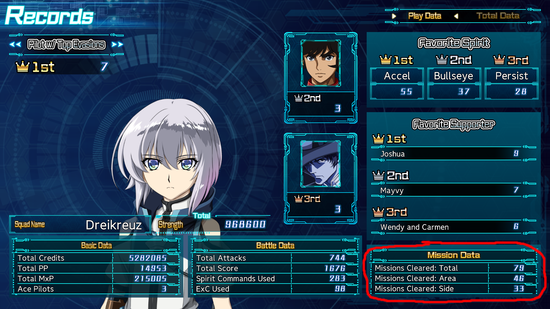Click the Favorite Supporter 3rd crown icon
This screenshot has width=550, height=309.
point(378,212)
